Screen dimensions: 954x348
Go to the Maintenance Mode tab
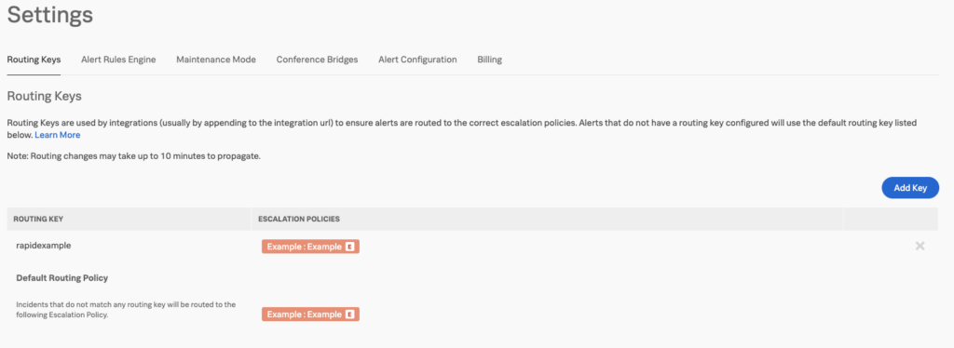pyautogui.click(x=216, y=60)
